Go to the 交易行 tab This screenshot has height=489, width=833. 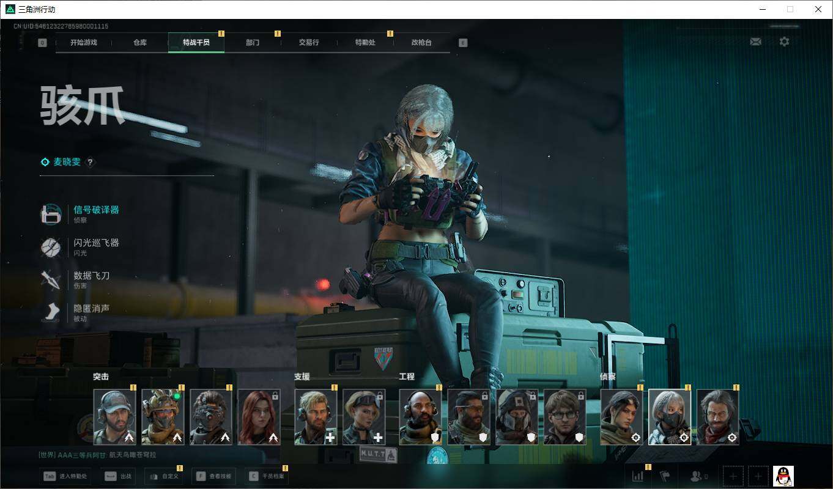(x=309, y=43)
